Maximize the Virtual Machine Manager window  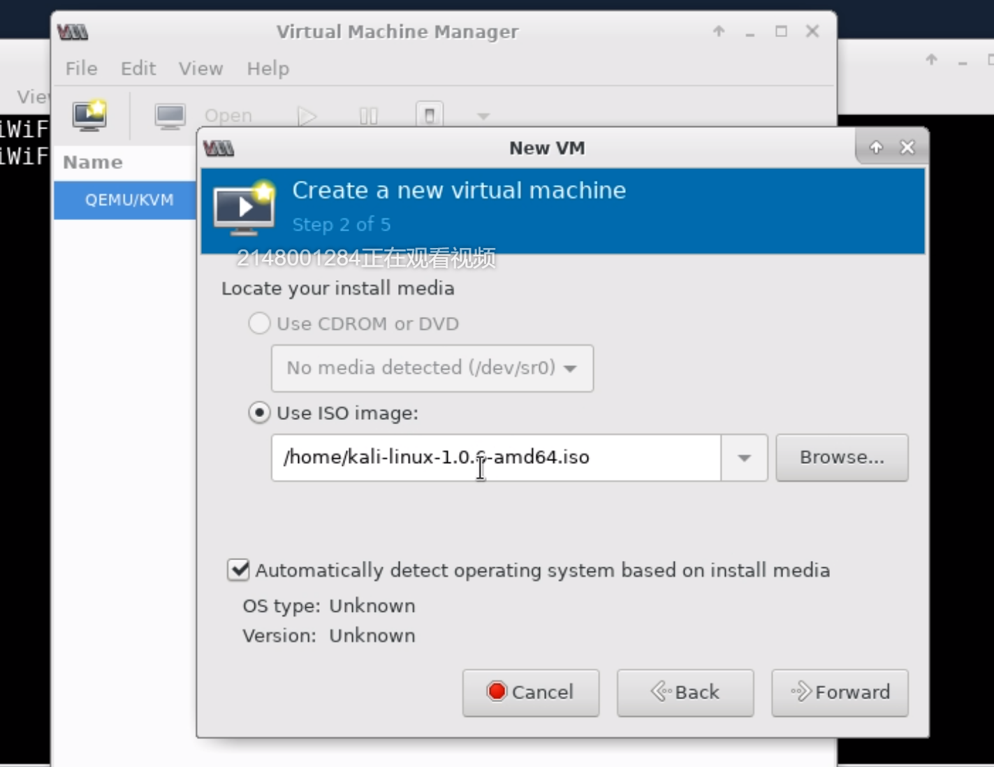tap(781, 31)
